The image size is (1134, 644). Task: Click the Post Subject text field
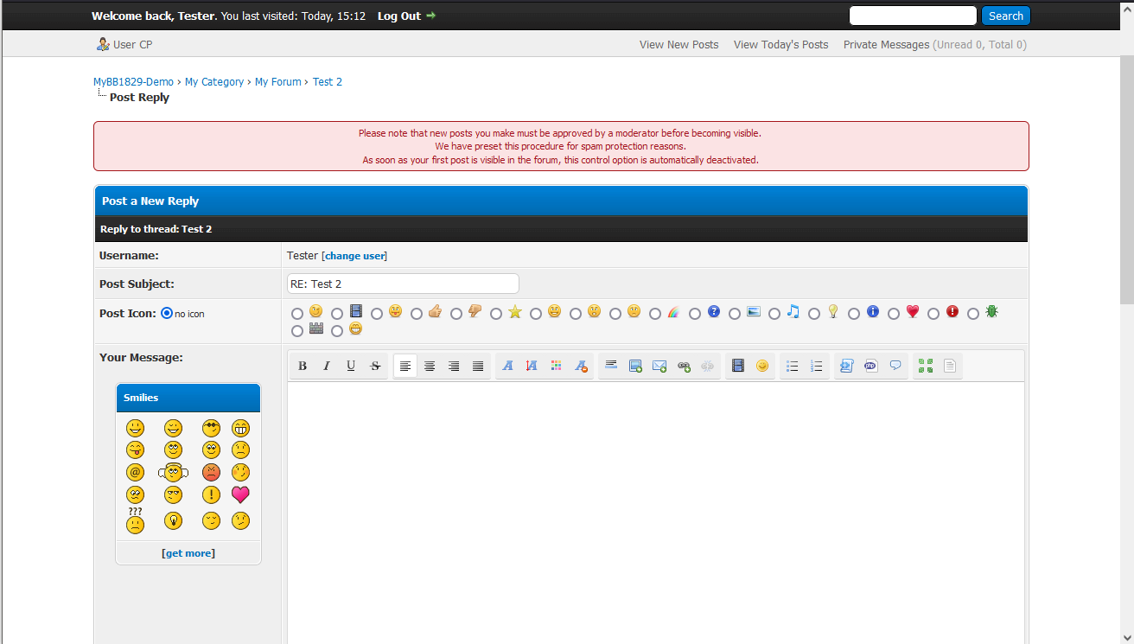point(403,284)
